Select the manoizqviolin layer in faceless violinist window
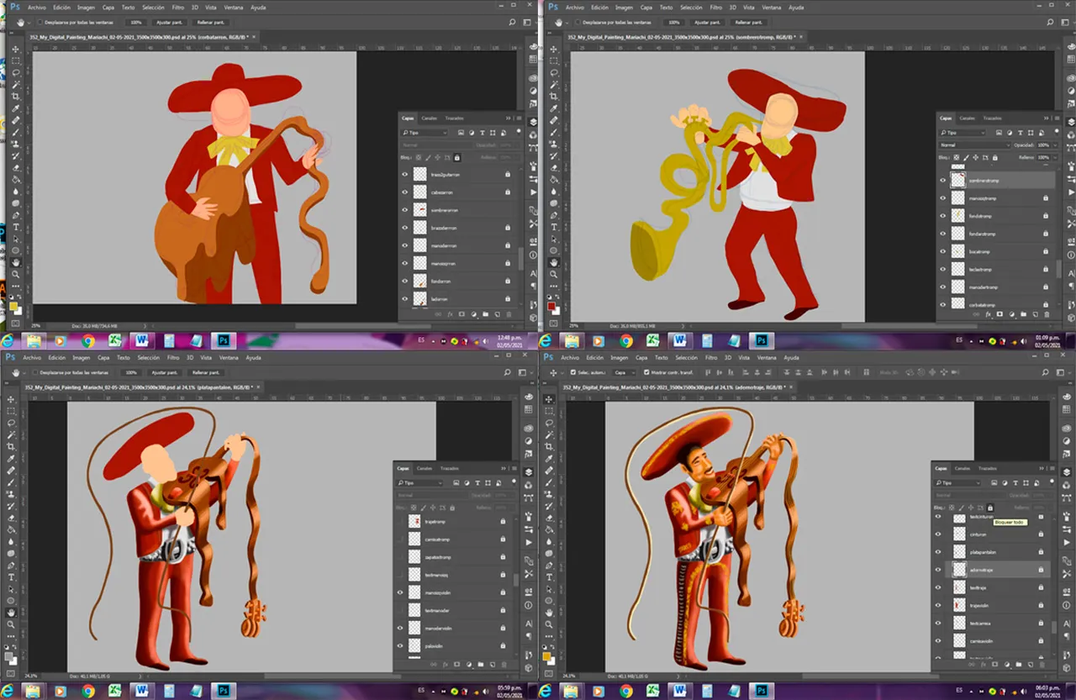Viewport: 1076px width, 700px height. [455, 592]
